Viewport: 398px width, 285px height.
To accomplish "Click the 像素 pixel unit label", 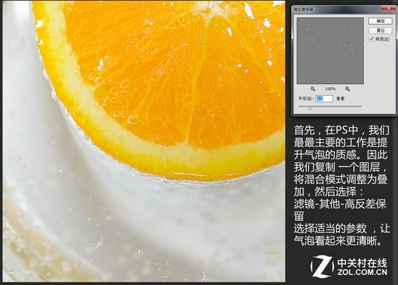I will pos(340,99).
